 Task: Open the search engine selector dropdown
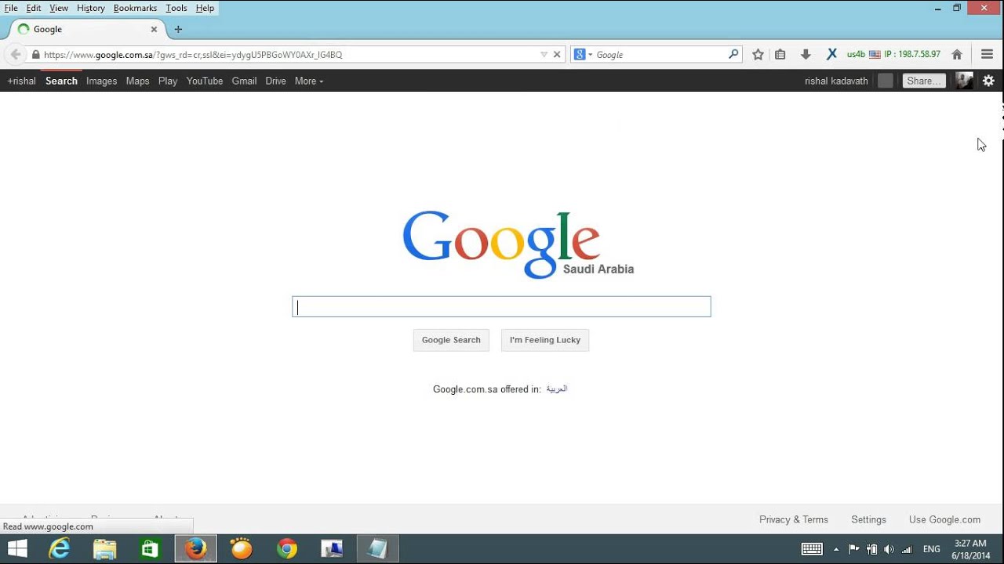[x=584, y=55]
